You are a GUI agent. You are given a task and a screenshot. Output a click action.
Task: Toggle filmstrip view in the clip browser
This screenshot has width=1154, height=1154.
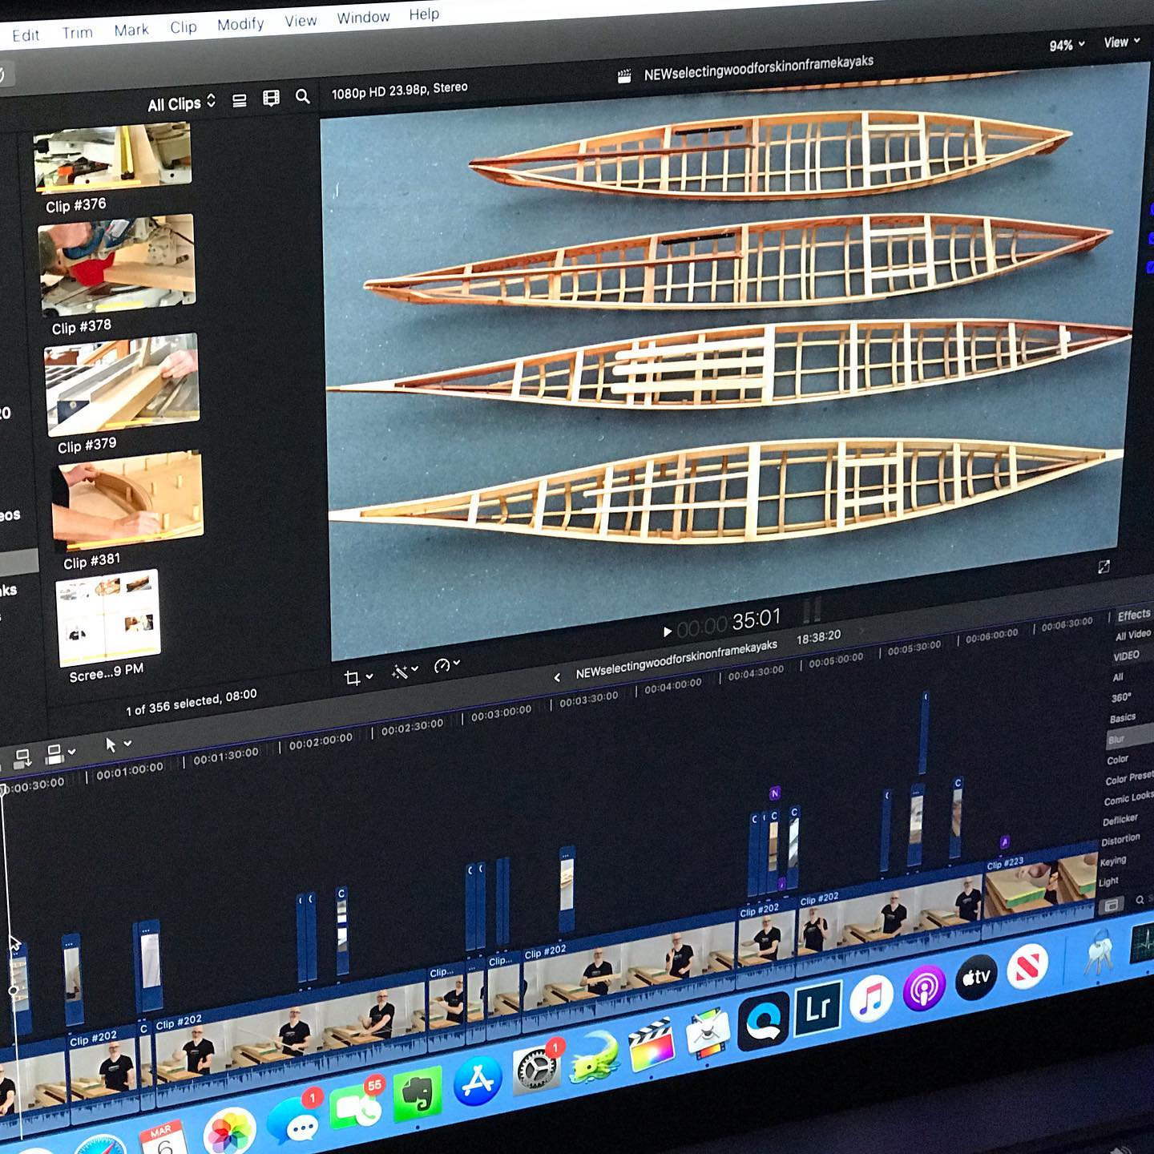pyautogui.click(x=271, y=99)
